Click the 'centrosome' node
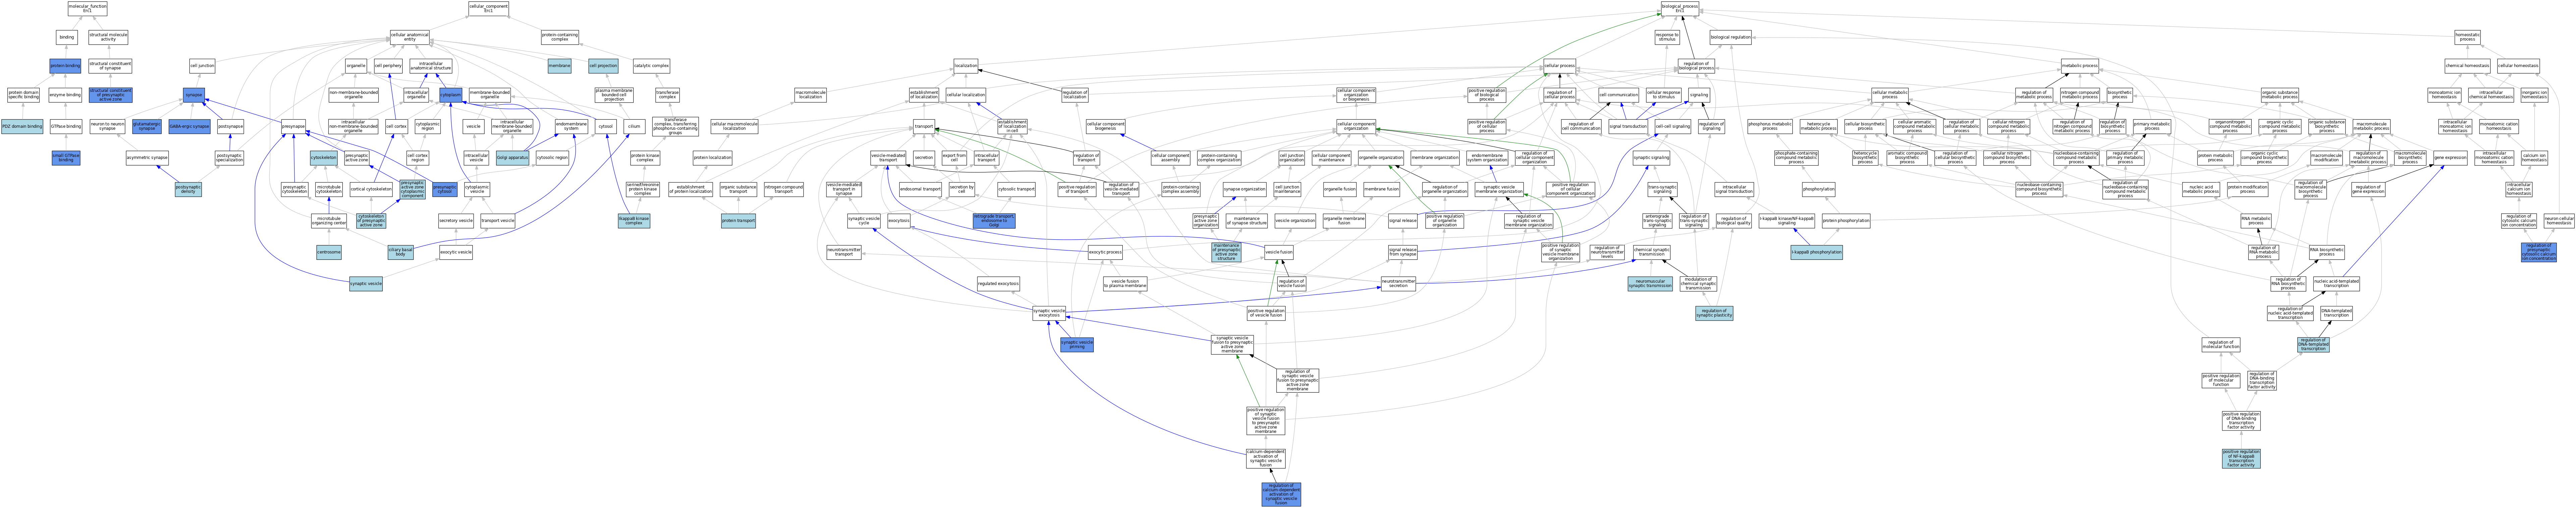Viewport: 2576px width, 508px height. pos(329,252)
